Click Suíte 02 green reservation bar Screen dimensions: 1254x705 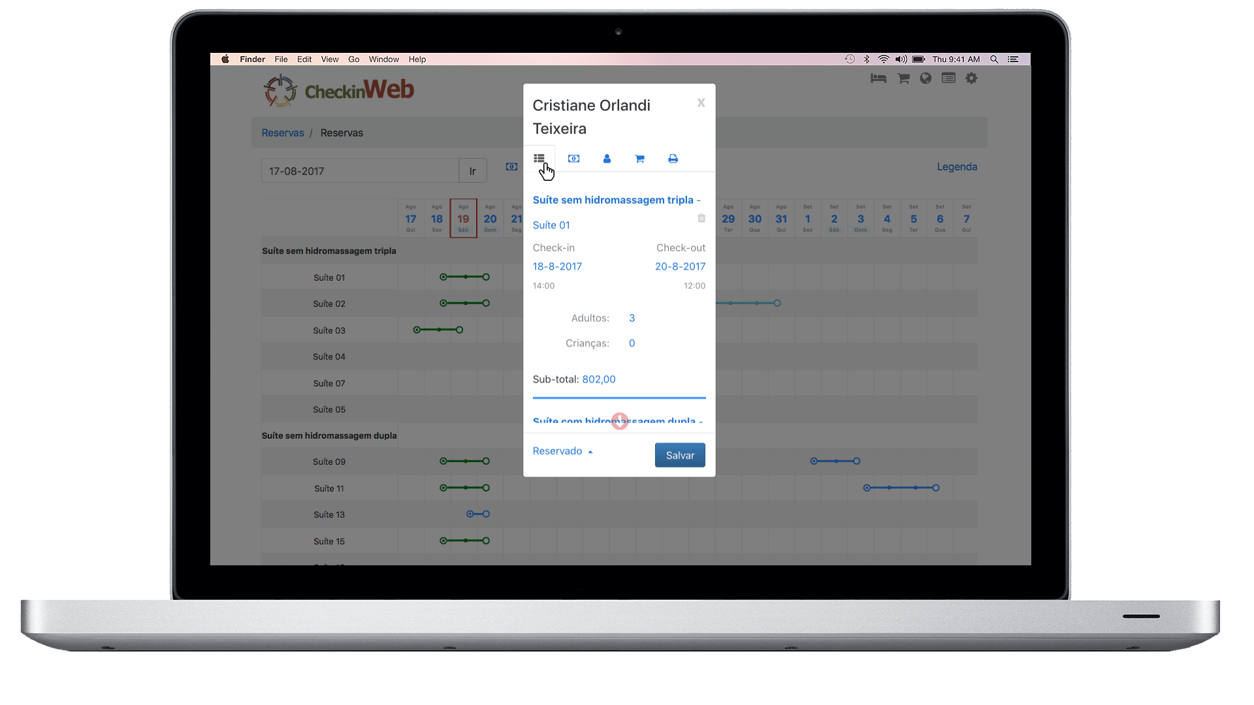pos(464,303)
